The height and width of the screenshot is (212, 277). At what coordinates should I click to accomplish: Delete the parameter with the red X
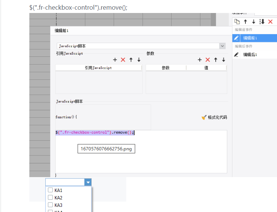[208, 60]
